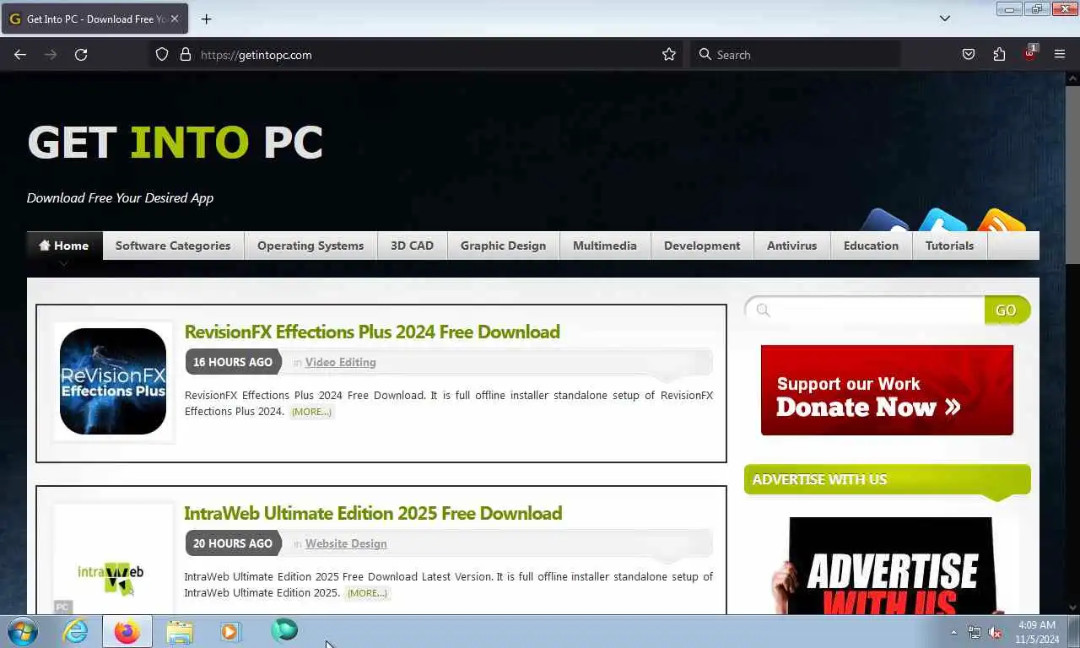Select the Graphic Design menu item
This screenshot has width=1080, height=648.
503,246
